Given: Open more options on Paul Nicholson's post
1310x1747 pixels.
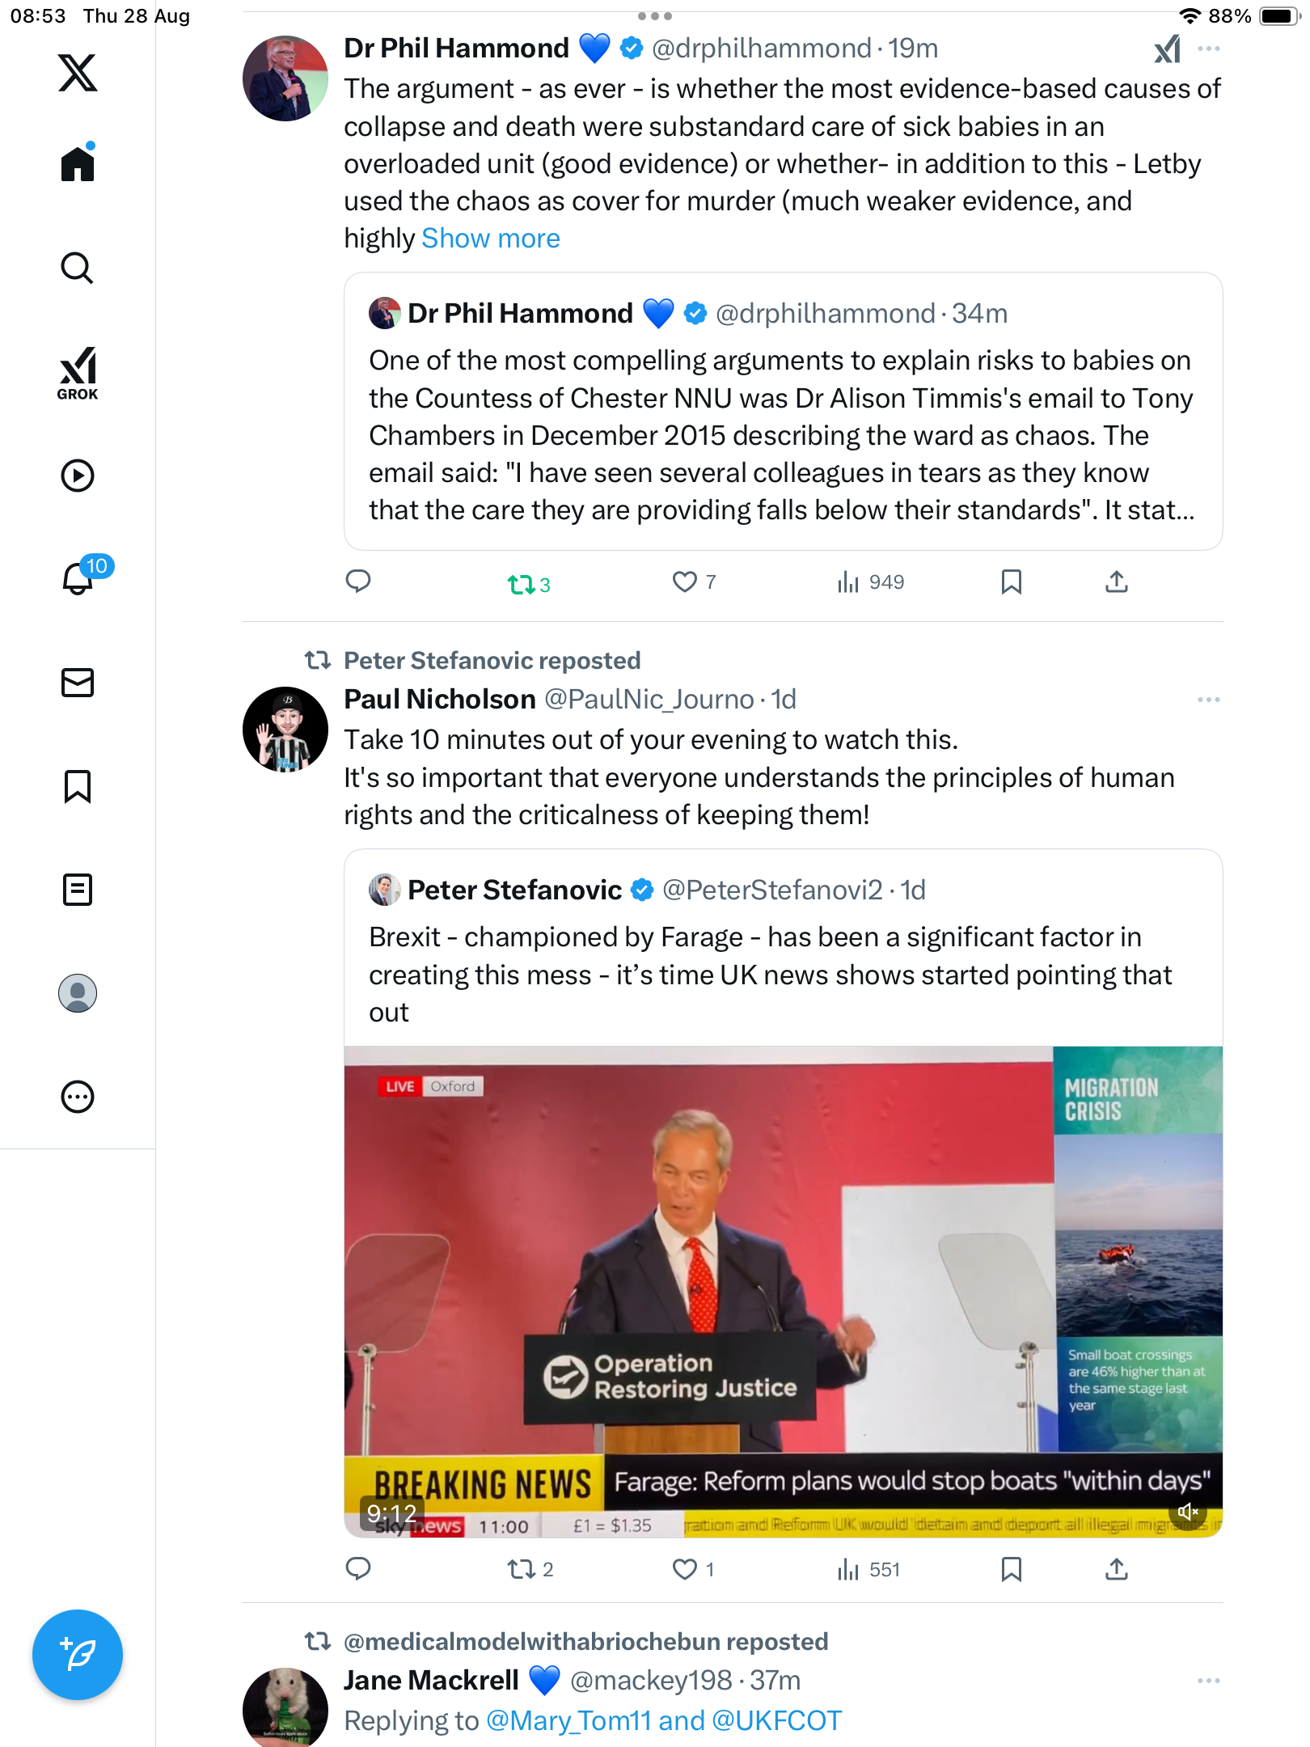Looking at the screenshot, I should (x=1209, y=700).
